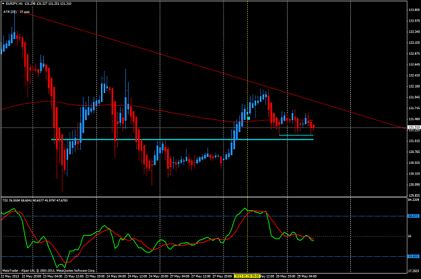Viewport: 421px width, 279px height.
Task: Click the upper blue TDI level label 68
Action: point(413,216)
